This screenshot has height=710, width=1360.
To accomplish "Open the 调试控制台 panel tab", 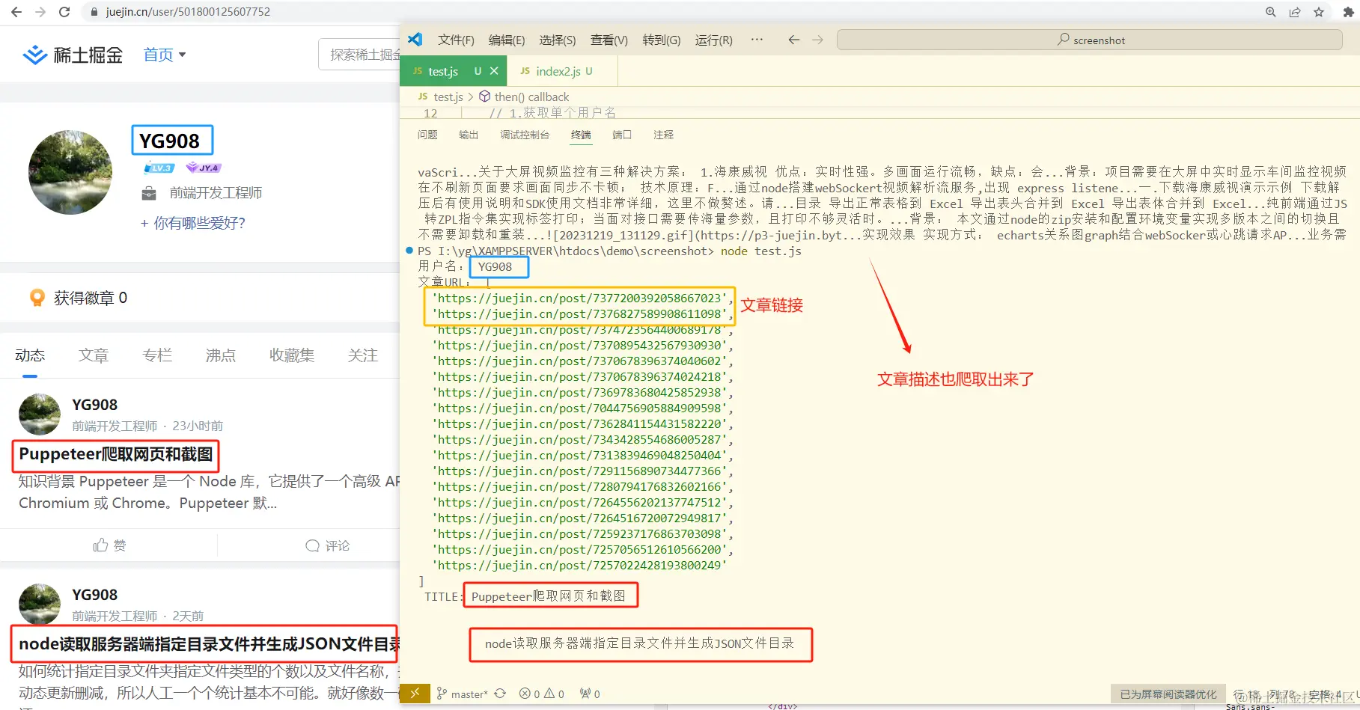I will [525, 135].
